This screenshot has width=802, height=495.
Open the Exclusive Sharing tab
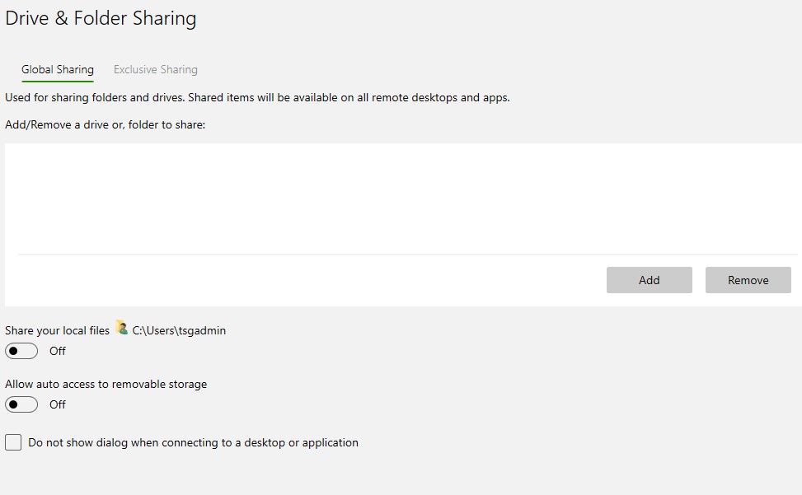click(156, 70)
